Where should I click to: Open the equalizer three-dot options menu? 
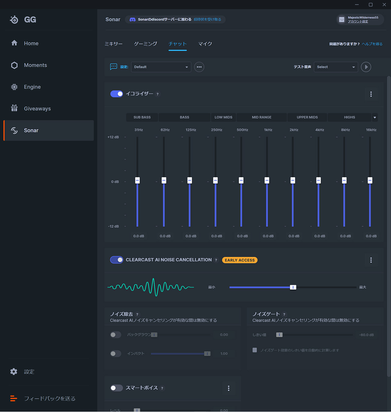click(371, 94)
